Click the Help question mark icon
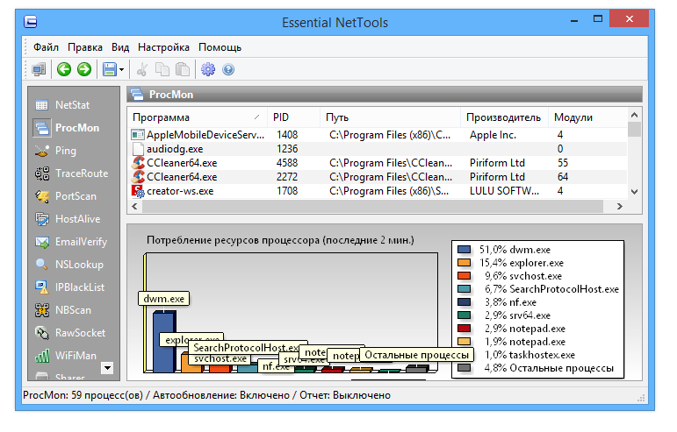This screenshot has height=432, width=677. pos(228,69)
